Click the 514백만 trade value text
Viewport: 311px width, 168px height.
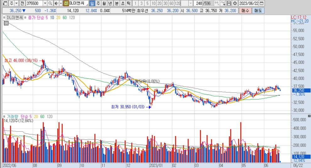pyautogui.click(x=128, y=10)
